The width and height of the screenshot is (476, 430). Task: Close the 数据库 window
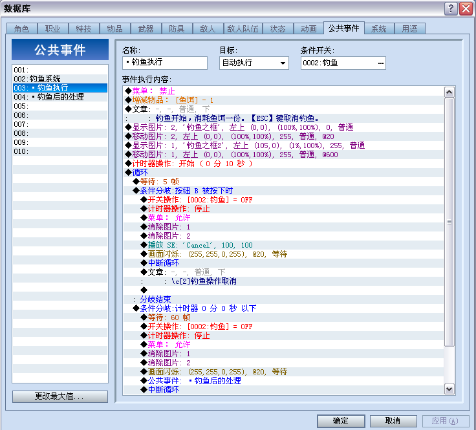point(466,8)
